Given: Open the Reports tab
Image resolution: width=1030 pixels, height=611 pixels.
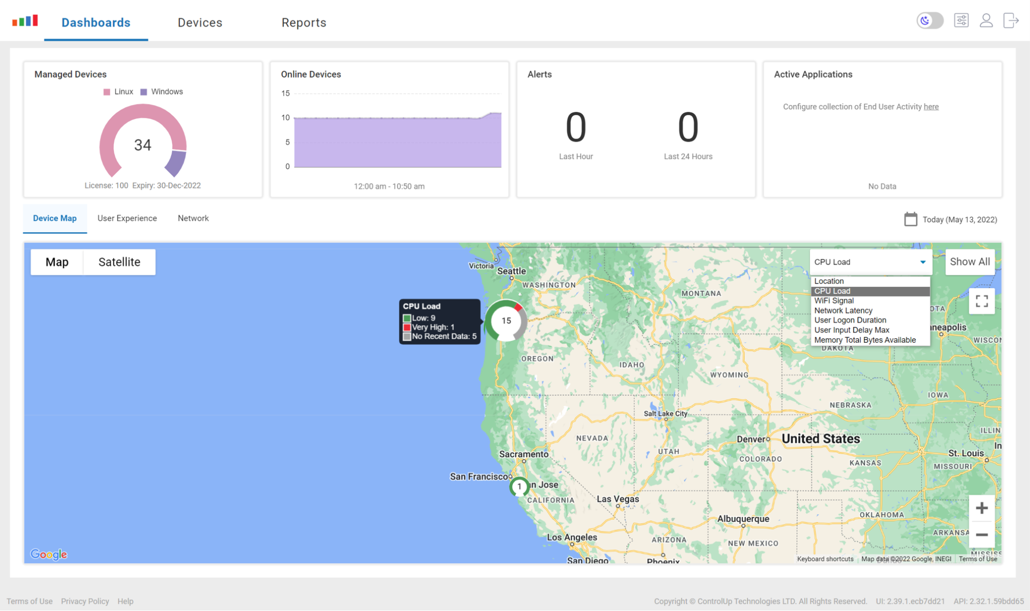Looking at the screenshot, I should [x=304, y=23].
